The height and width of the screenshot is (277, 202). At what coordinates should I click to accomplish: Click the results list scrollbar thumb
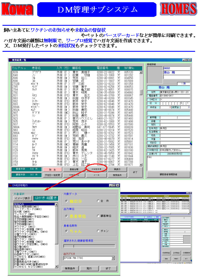(x=141, y=92)
